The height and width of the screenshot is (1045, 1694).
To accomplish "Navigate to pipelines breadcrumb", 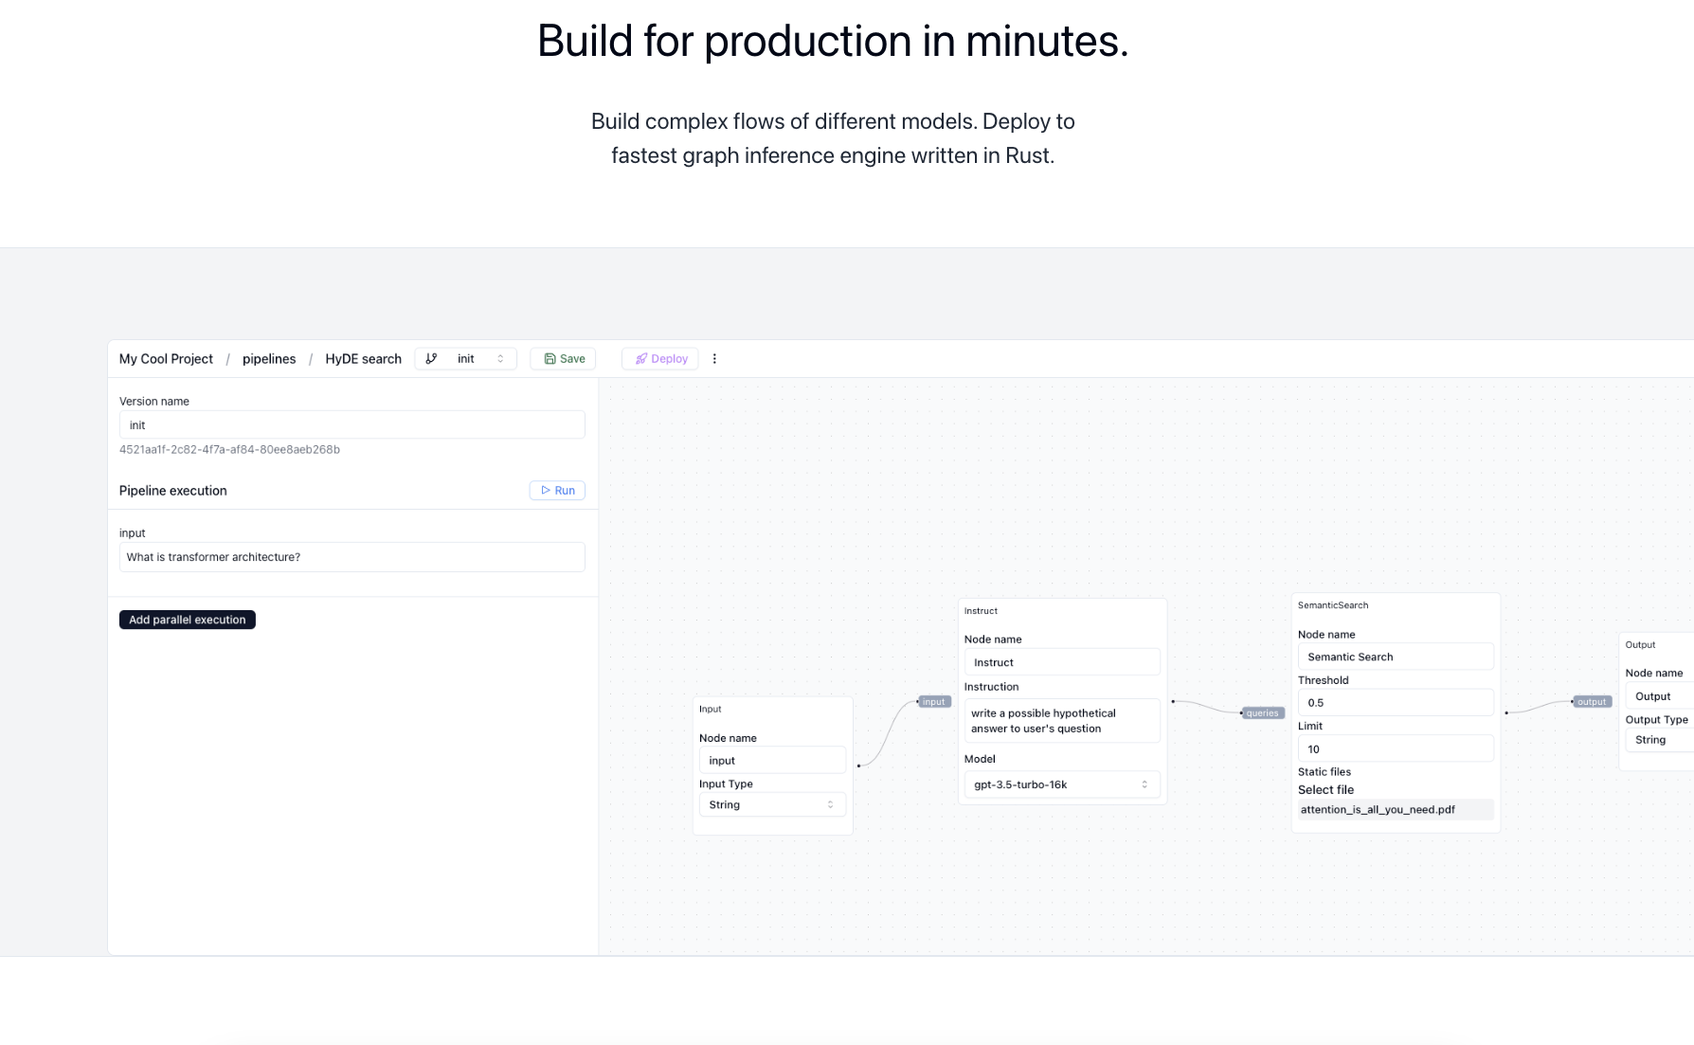I will coord(269,359).
